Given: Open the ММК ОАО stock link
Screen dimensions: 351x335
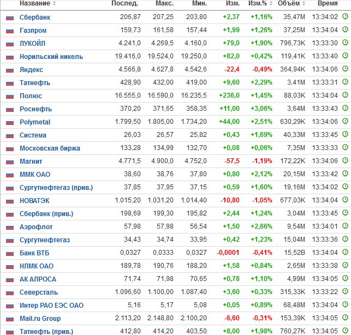Looking at the screenshot, I should 35,175.
